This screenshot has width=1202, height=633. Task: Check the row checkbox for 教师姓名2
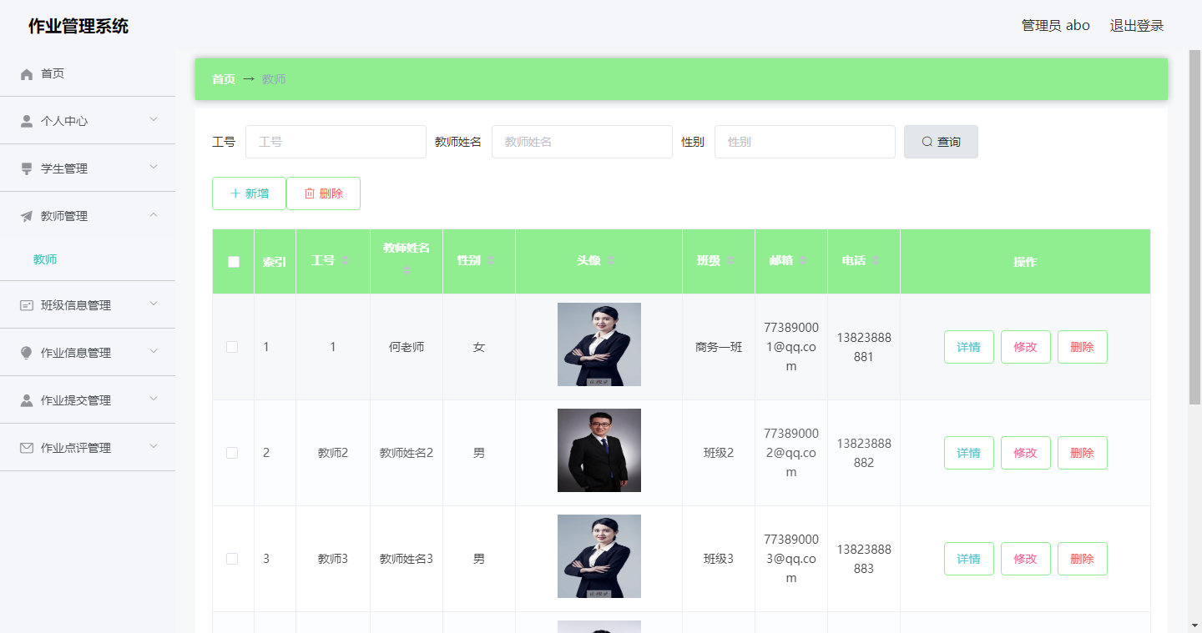click(232, 453)
